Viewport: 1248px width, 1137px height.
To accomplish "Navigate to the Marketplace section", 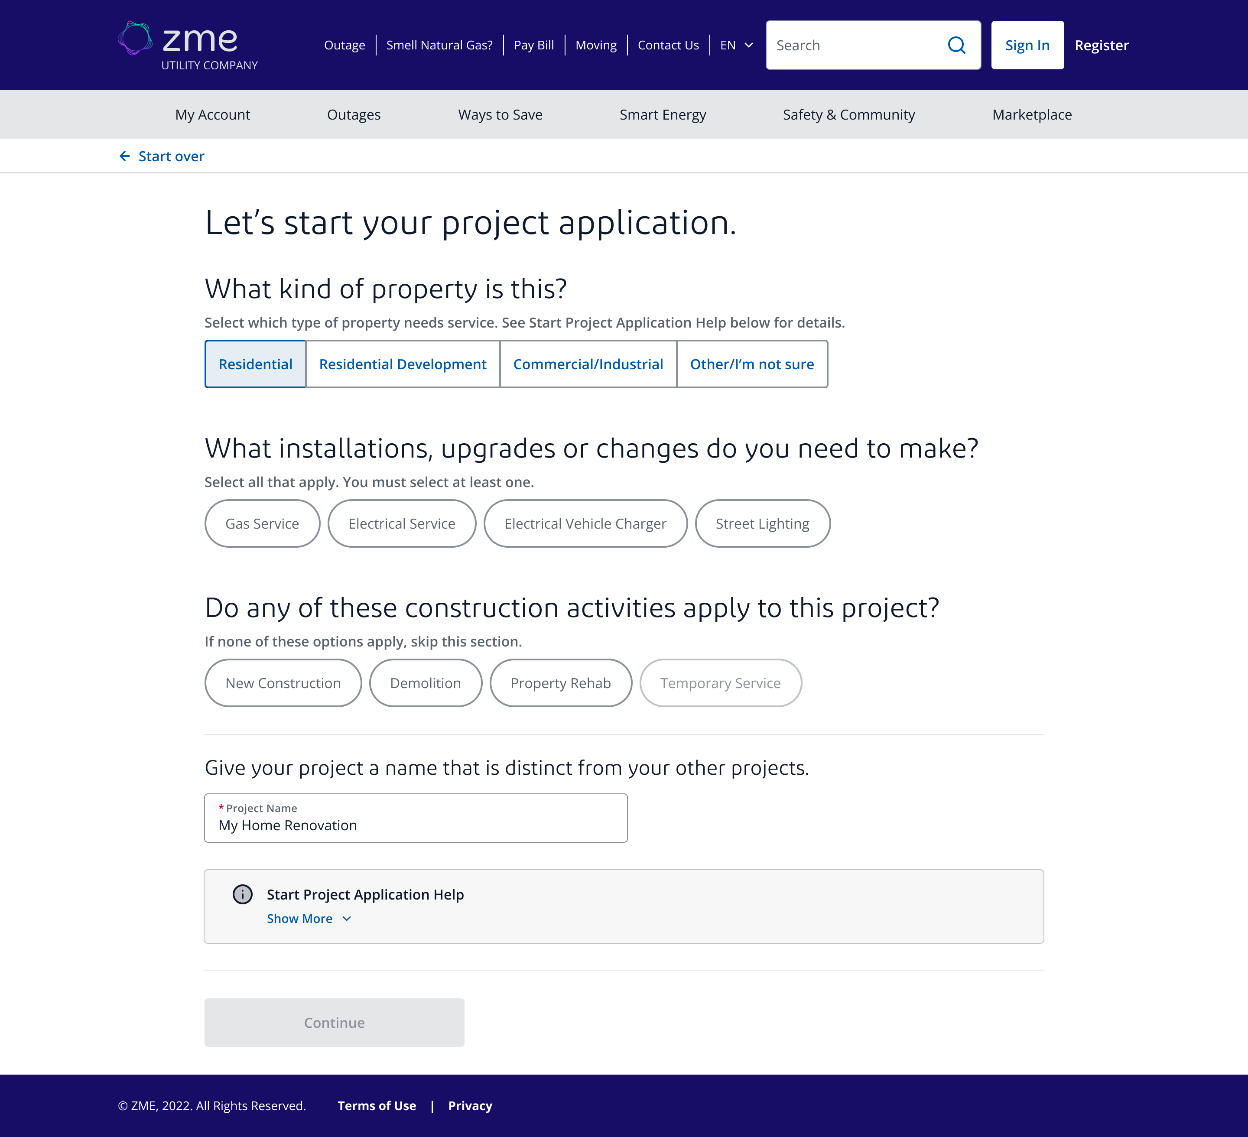I will (1031, 114).
